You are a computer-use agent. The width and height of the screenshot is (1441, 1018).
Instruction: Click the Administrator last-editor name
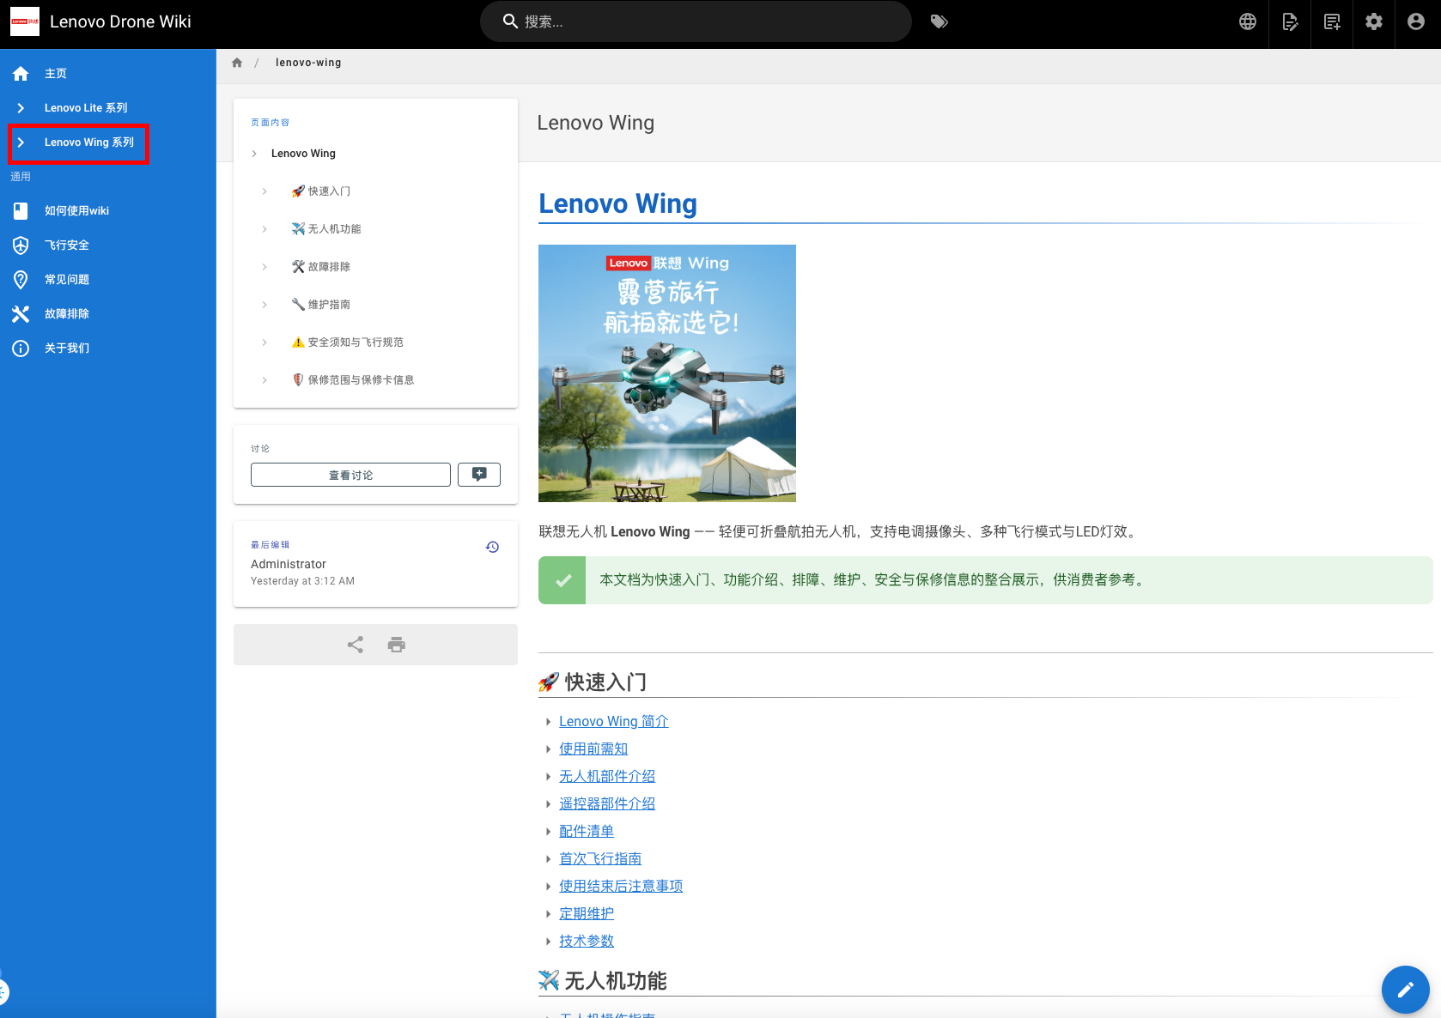289,564
